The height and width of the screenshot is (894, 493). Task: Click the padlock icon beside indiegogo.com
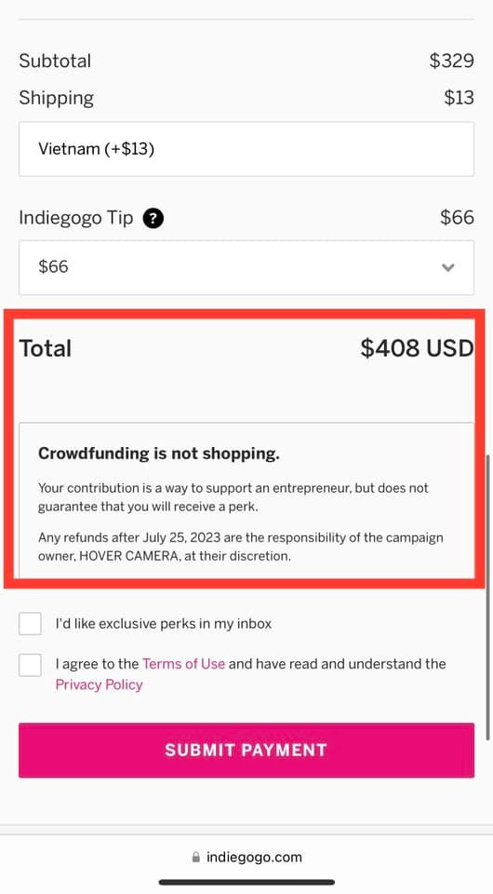point(196,857)
